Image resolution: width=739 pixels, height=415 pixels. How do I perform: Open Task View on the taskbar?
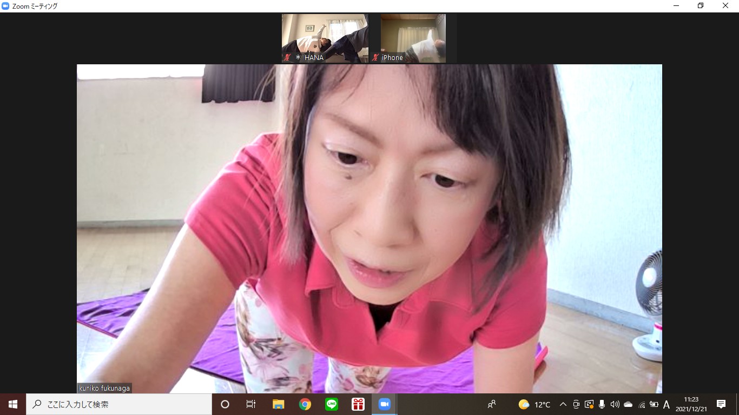tap(251, 404)
